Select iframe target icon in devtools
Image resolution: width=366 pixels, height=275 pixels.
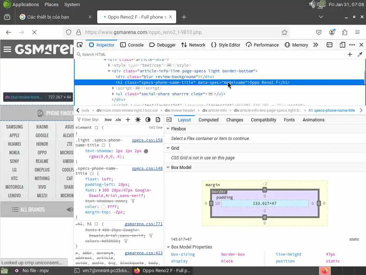pyautogui.click(x=329, y=45)
